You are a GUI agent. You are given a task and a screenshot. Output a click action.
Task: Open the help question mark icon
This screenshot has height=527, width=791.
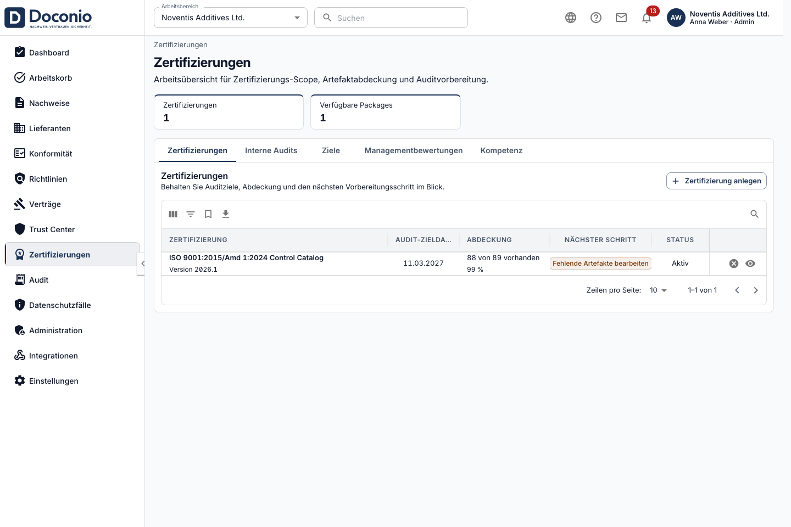pos(596,18)
